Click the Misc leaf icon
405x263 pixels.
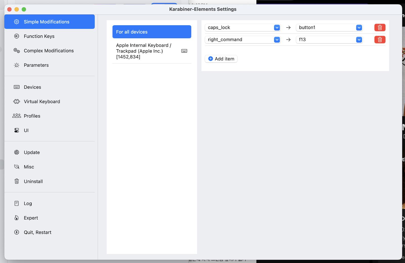(x=16, y=167)
